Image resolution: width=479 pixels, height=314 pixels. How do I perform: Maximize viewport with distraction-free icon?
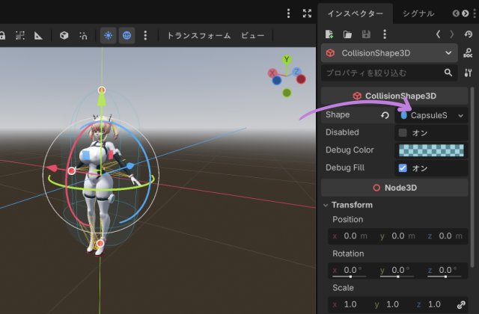(307, 13)
